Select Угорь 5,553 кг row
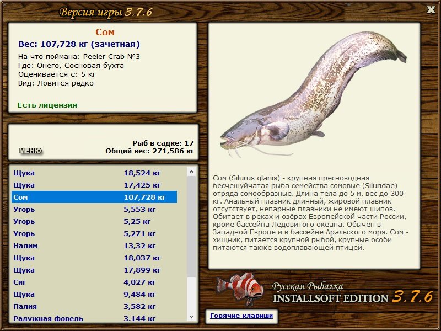The image size is (441, 331). pyautogui.click(x=94, y=209)
